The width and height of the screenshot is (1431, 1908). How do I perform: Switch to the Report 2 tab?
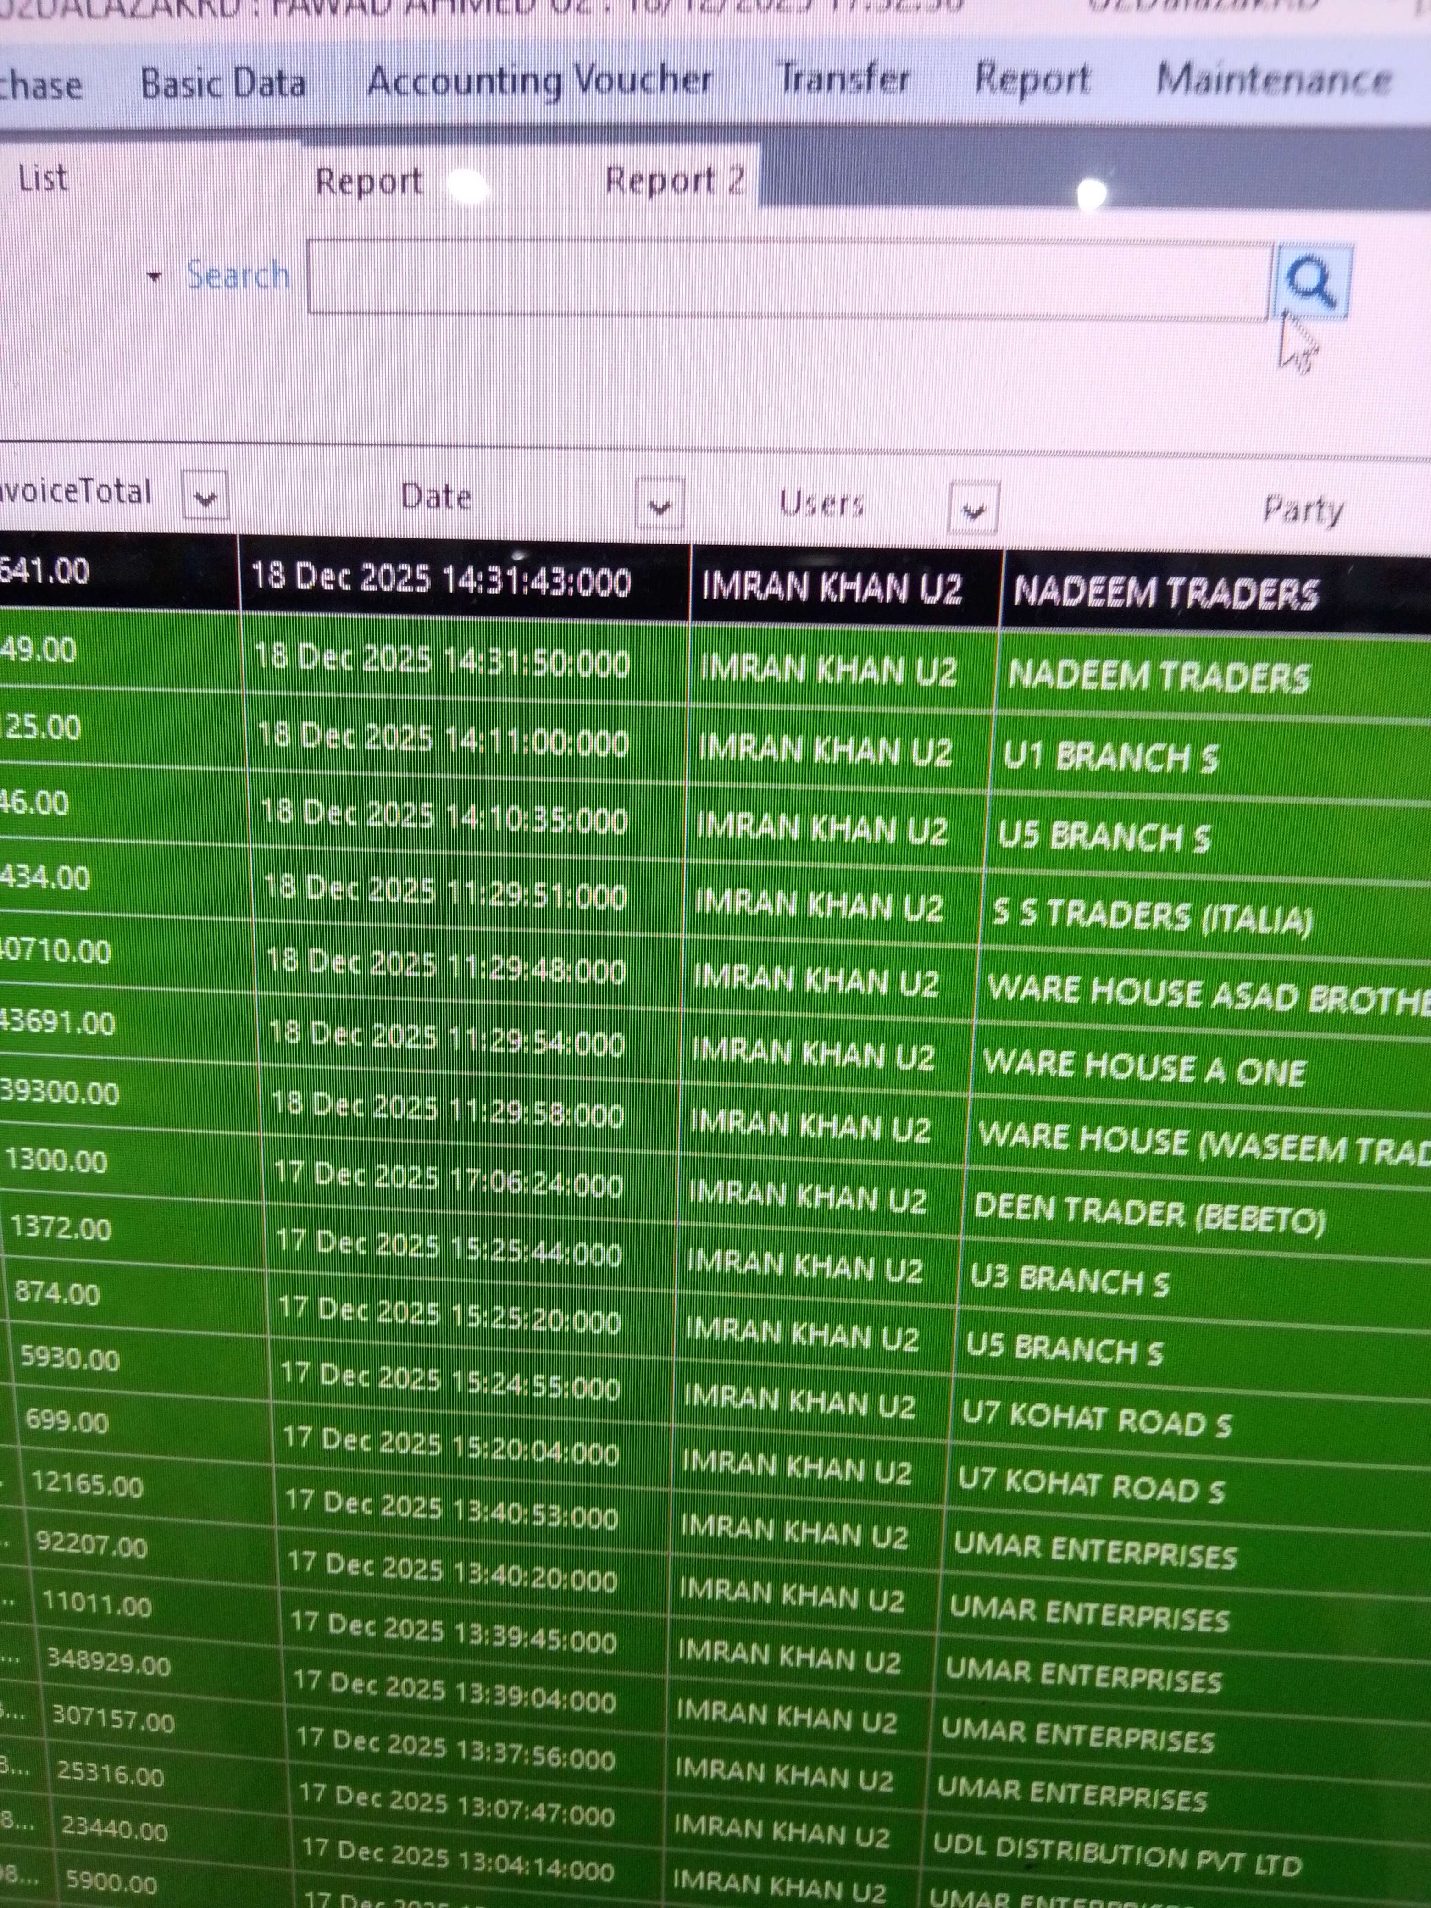(x=674, y=180)
